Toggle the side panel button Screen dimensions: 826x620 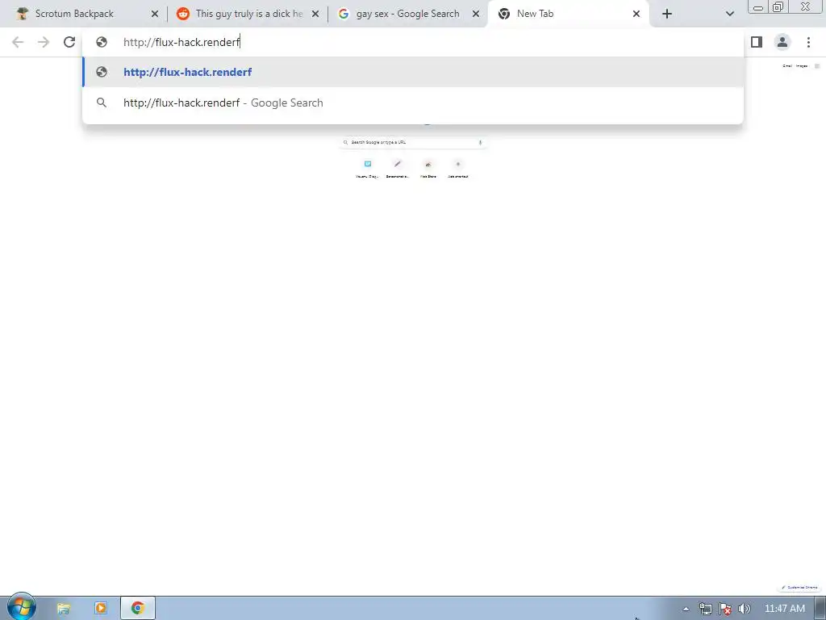[x=757, y=42]
